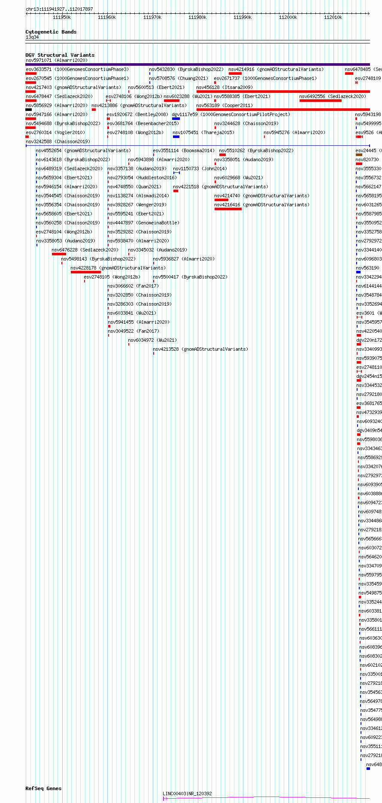Open esv2670545 (1000GenomesConsortiumPhase1) entry

click(77, 78)
